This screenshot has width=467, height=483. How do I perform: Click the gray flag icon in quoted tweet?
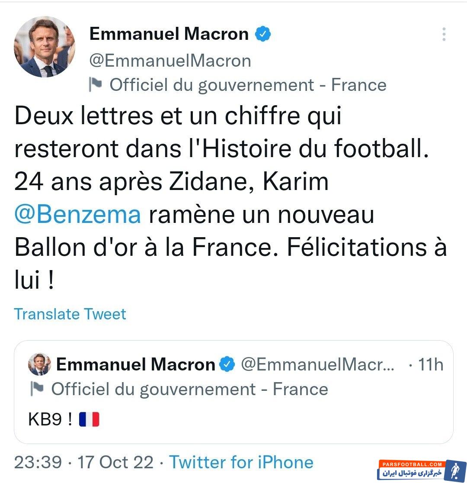pos(37,389)
